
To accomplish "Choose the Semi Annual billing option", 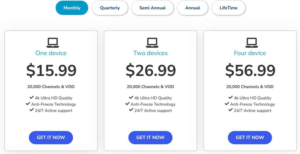I will pyautogui.click(x=152, y=8).
